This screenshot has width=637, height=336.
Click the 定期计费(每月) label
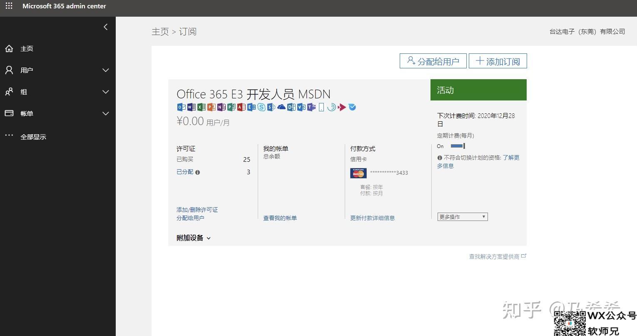455,135
